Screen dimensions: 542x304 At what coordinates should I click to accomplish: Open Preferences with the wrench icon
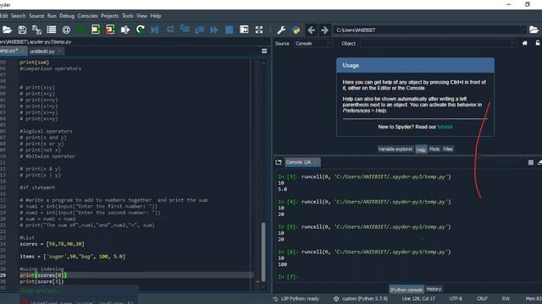pos(281,30)
